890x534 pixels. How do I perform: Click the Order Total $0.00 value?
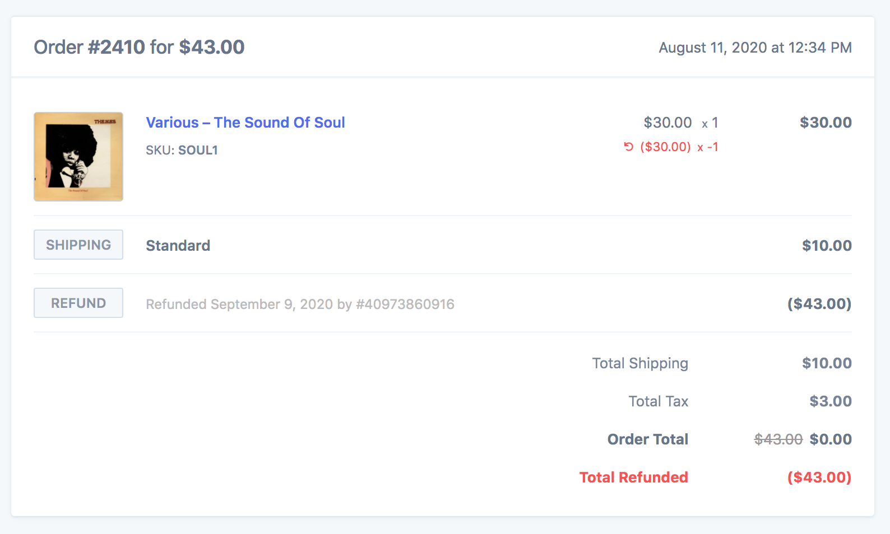coord(831,439)
